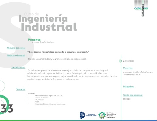Click the Justificación label
This screenshot has width=157, height=121.
point(18,68)
